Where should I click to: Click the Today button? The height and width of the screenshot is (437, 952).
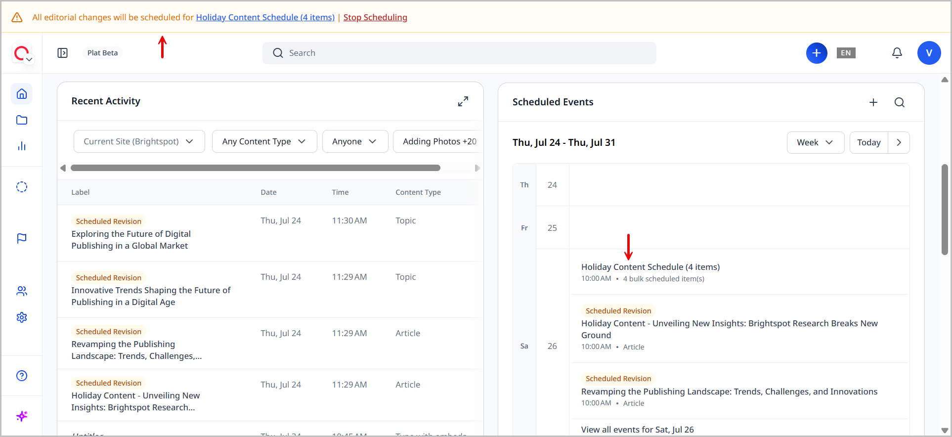[869, 142]
